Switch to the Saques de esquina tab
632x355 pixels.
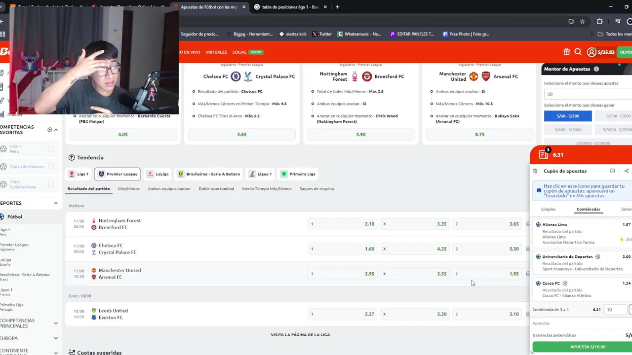(316, 189)
